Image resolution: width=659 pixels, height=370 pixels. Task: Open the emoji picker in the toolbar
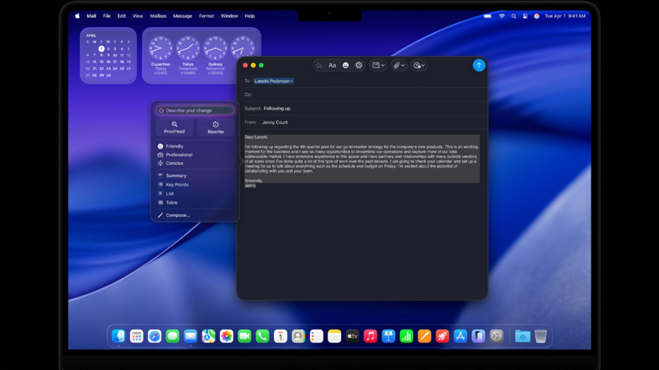point(345,65)
